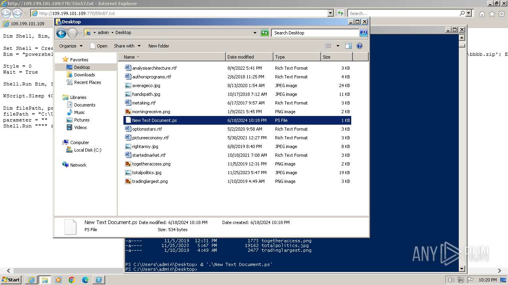This screenshot has height=285, width=508.
Task: Sort files by Date modified column
Action: [249, 57]
